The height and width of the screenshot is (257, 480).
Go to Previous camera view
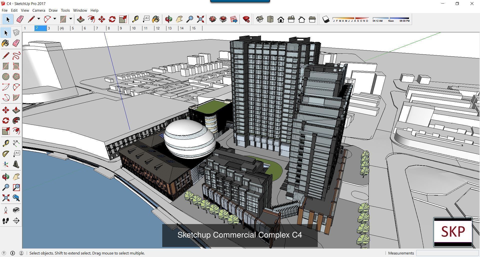16,198
